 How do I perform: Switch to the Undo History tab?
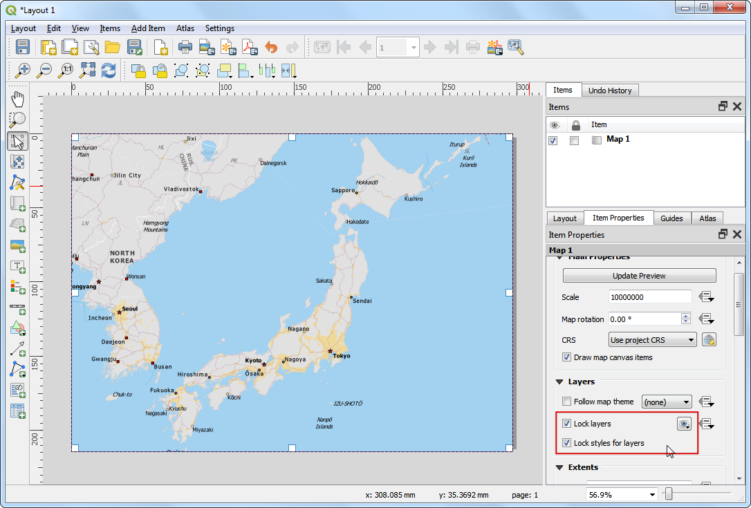[609, 91]
